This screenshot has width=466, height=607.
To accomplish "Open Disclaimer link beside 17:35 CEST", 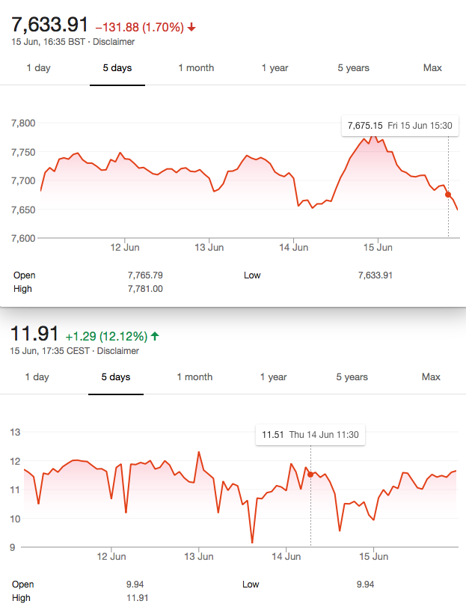I will click(117, 351).
